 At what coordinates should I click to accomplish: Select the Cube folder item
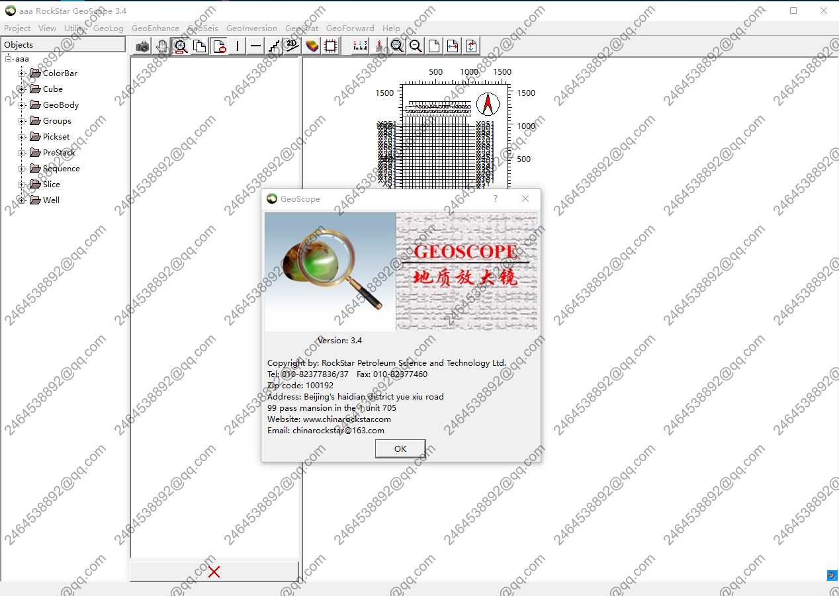pyautogui.click(x=46, y=89)
